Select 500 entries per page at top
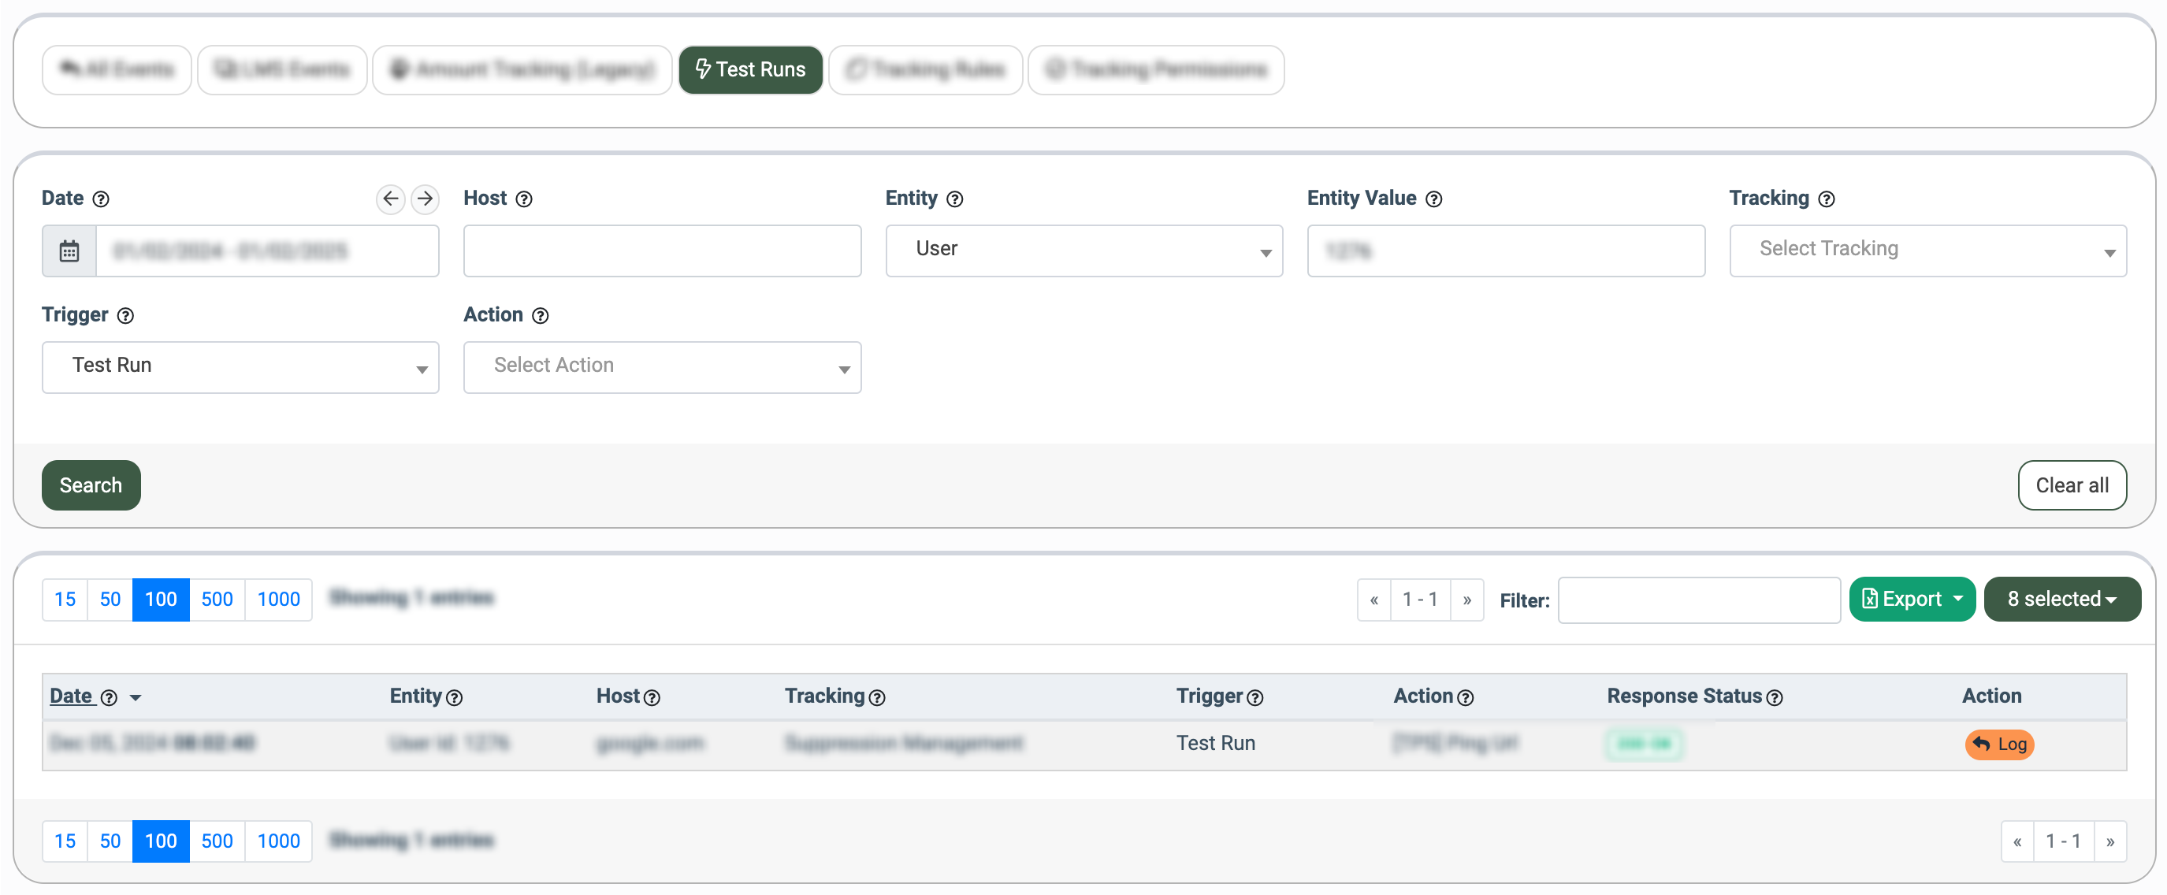 coord(217,599)
